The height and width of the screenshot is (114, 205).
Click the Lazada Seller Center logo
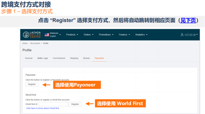[32, 35]
